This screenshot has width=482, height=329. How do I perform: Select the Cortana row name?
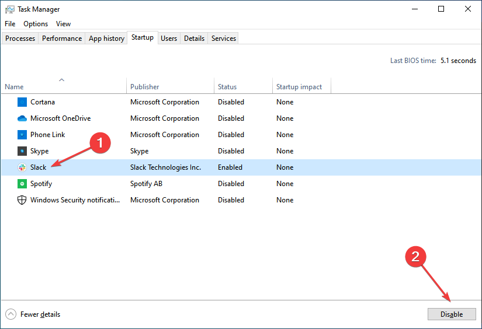[43, 102]
